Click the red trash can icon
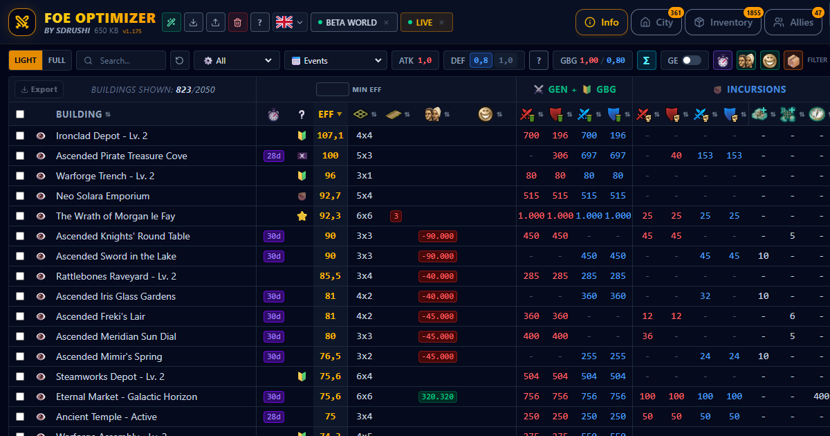This screenshot has width=830, height=436. pyautogui.click(x=238, y=22)
